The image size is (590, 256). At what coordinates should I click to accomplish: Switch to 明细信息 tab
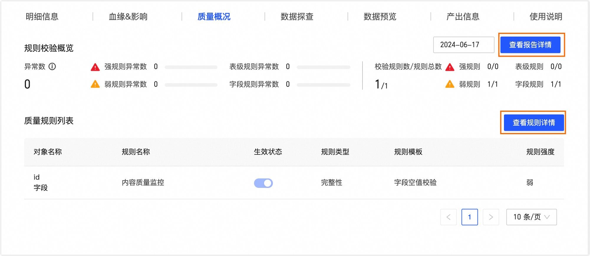tap(42, 17)
